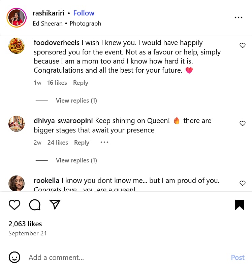Screen dimensions: 252x270
Task: Like dhivya_swaroopini's comment
Action: point(242,123)
